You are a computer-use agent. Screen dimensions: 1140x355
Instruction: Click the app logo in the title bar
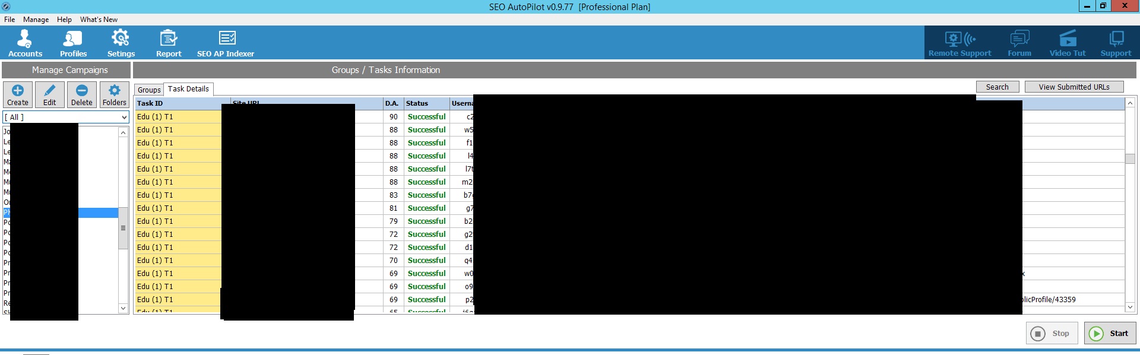6,7
